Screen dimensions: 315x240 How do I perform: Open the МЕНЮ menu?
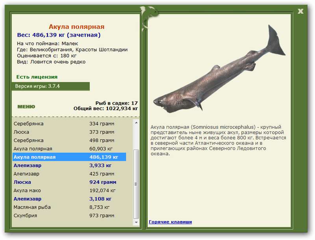coord(26,107)
